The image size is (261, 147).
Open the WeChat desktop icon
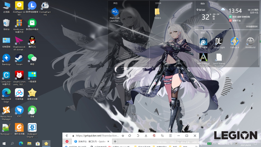click(x=32, y=60)
